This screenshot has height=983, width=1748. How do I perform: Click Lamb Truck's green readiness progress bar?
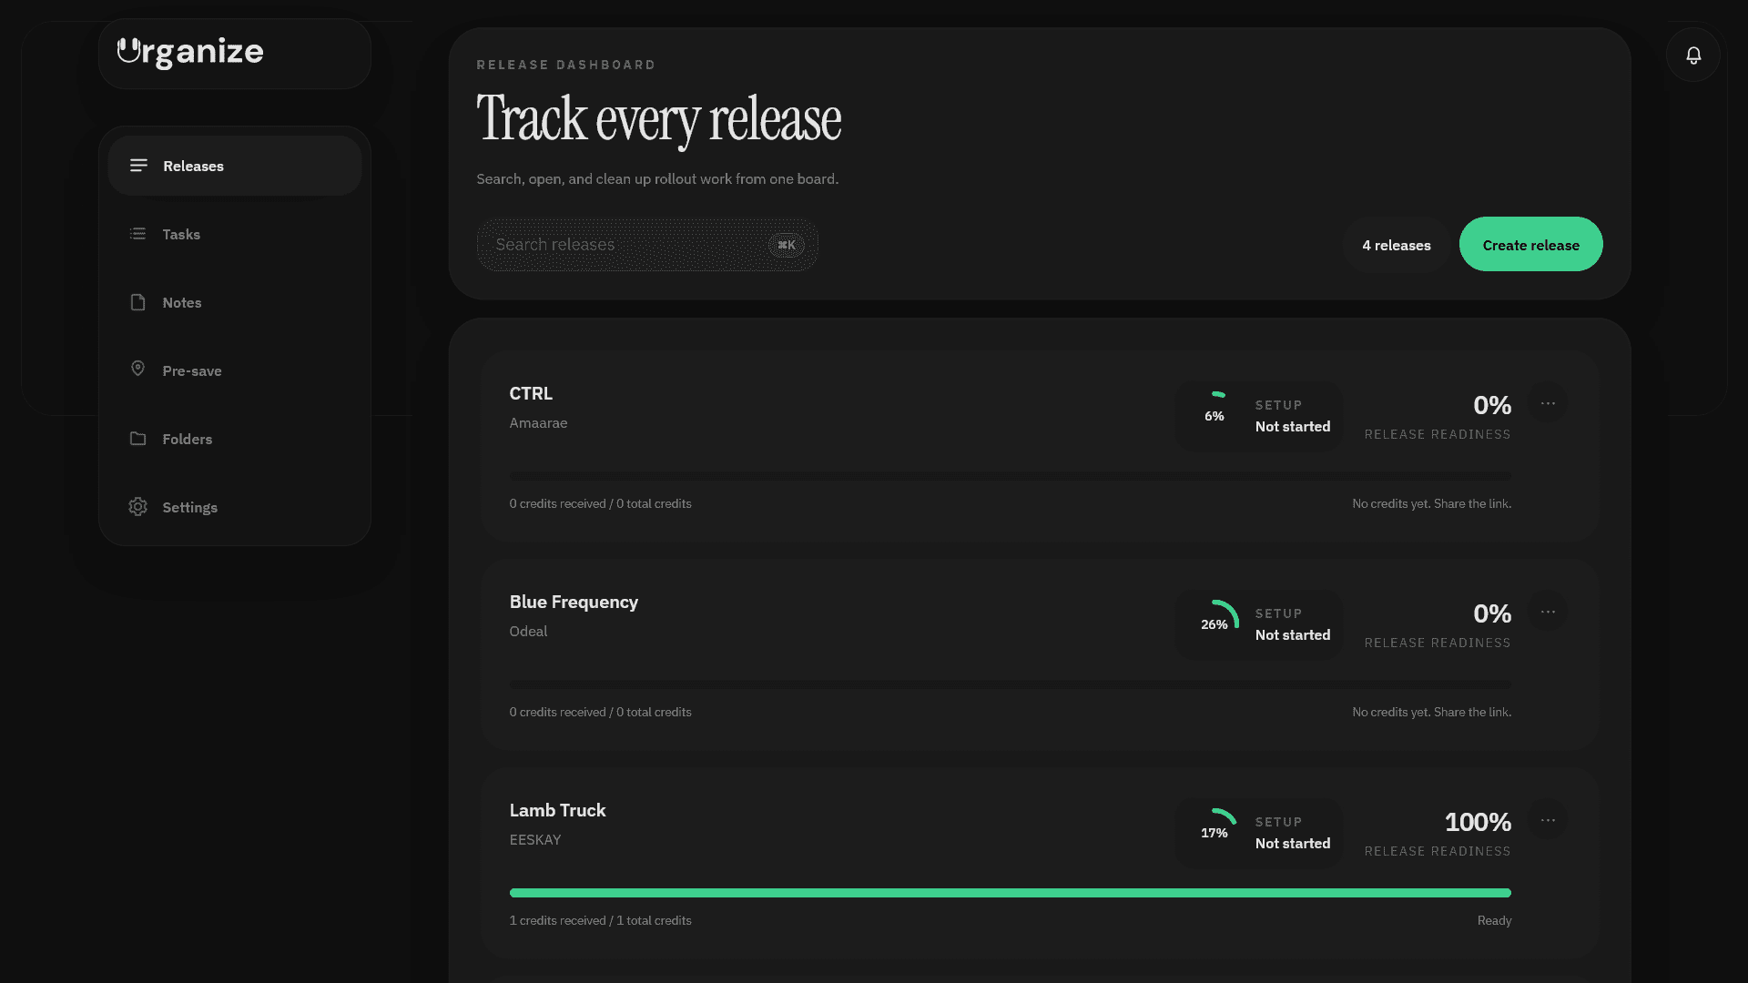pos(1009,893)
